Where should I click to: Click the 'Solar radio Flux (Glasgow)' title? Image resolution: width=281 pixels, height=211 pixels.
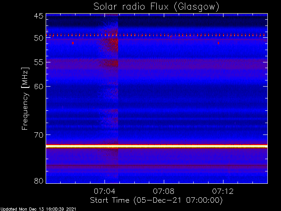156,7
